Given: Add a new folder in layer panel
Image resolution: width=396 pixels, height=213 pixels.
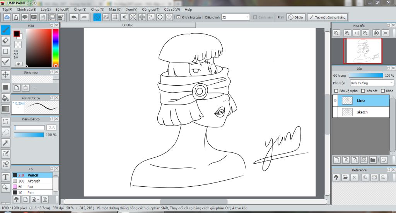Looking at the screenshot, I should point(373,160).
